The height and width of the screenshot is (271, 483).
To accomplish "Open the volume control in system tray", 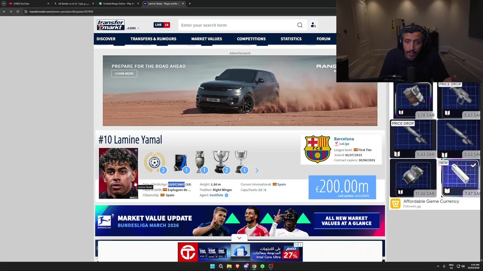I will pyautogui.click(x=463, y=266).
